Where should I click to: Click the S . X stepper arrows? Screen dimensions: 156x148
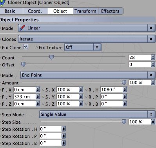(x=81, y=90)
